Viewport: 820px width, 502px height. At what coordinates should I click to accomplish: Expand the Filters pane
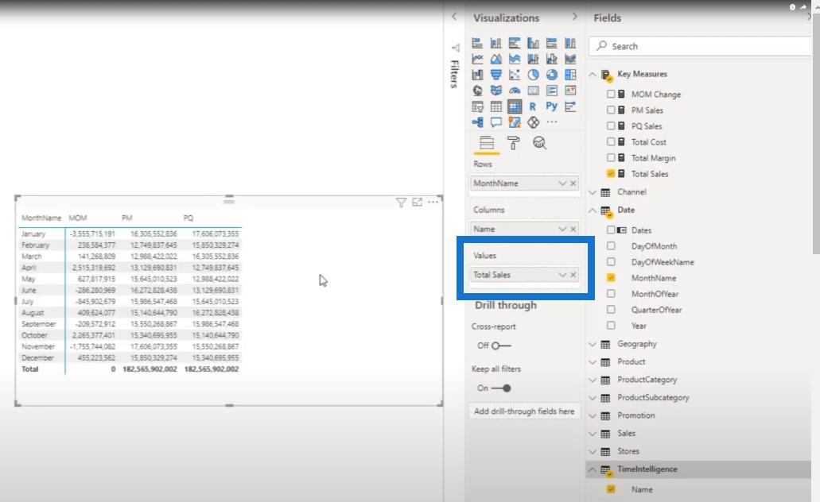tap(454, 17)
